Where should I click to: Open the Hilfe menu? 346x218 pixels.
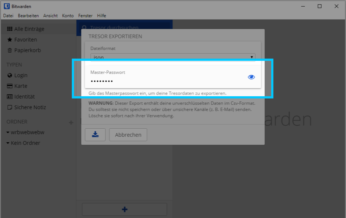101,16
